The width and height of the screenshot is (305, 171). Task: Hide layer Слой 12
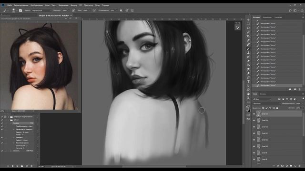click(x=254, y=133)
